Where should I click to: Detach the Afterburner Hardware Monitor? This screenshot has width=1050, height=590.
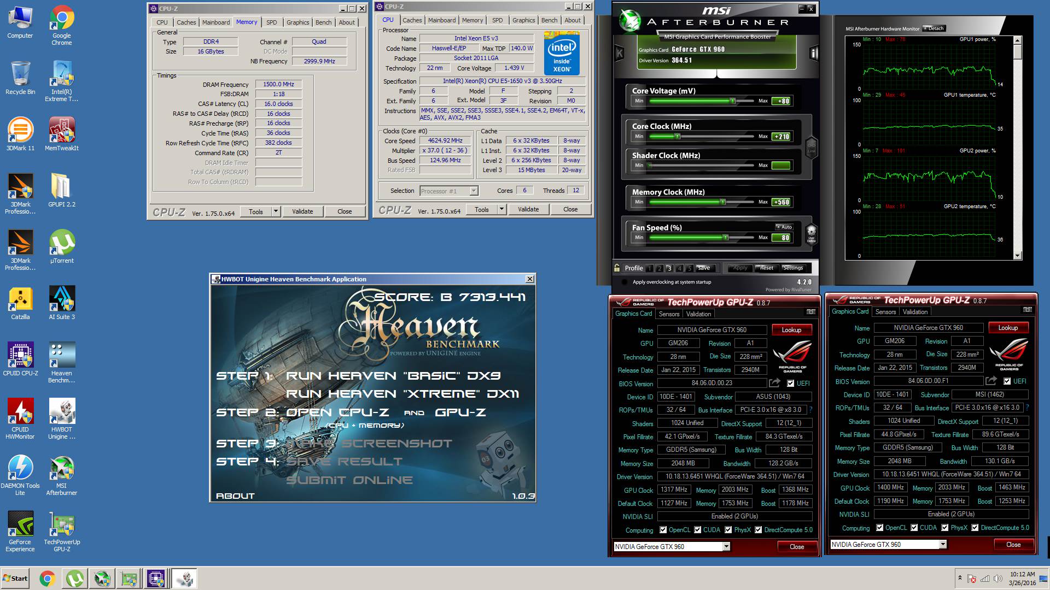coord(934,28)
